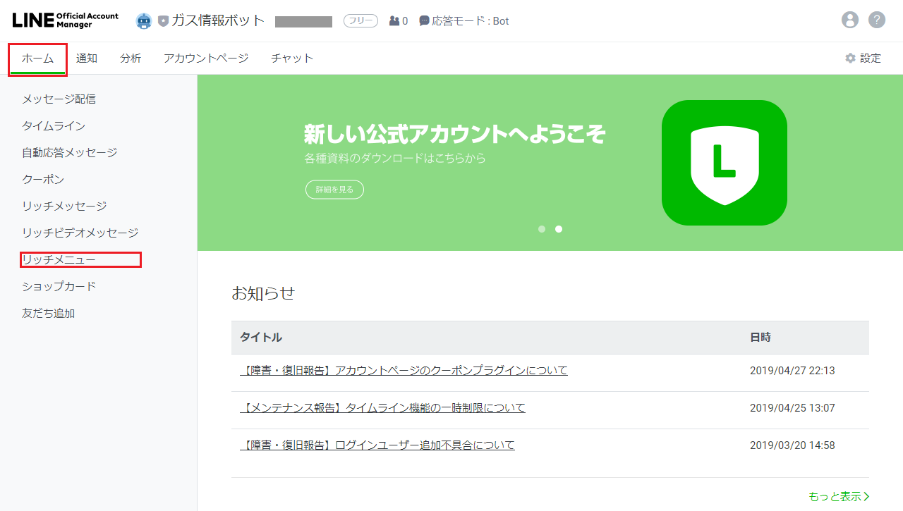Show the second banner slide dot
This screenshot has width=903, height=511.
[559, 229]
